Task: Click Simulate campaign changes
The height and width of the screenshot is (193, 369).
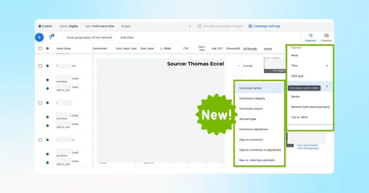Action: [x=223, y=26]
